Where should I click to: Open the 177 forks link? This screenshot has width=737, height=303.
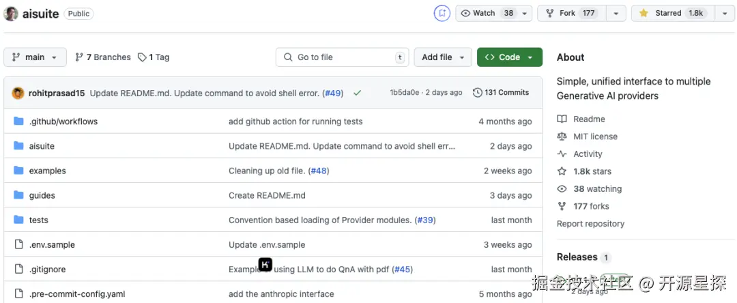coord(591,206)
